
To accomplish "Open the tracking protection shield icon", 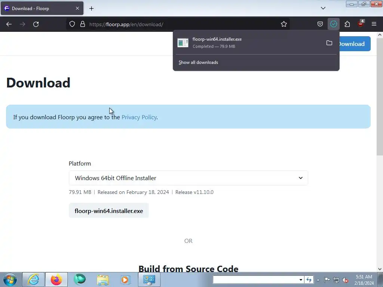I will (x=72, y=24).
